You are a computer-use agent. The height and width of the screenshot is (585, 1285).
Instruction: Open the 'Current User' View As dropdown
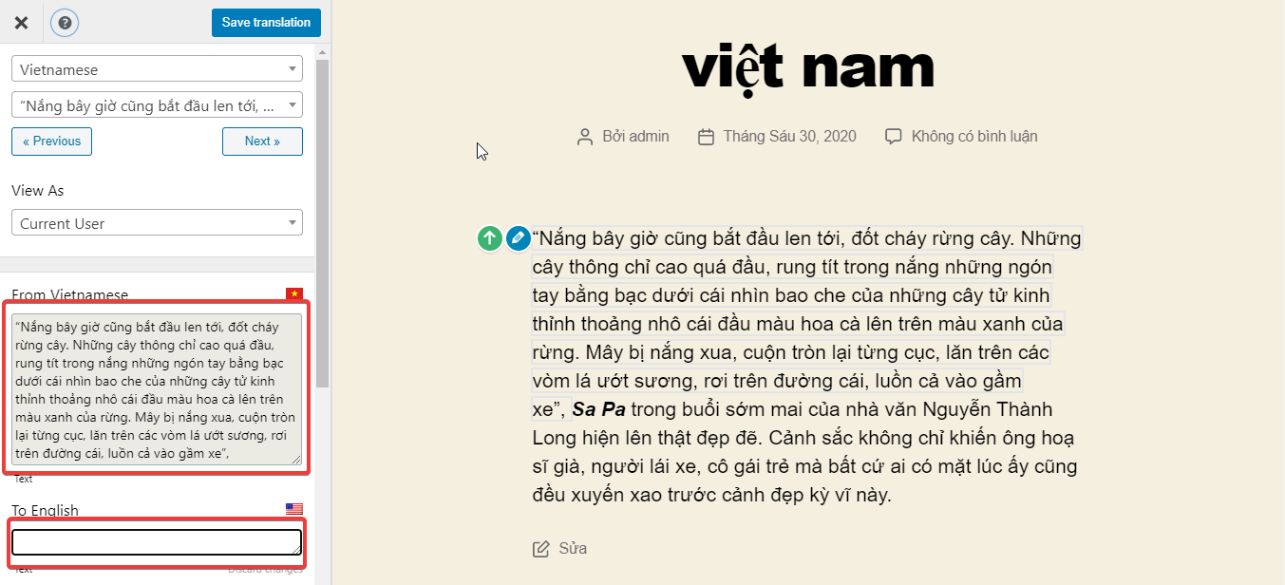157,223
